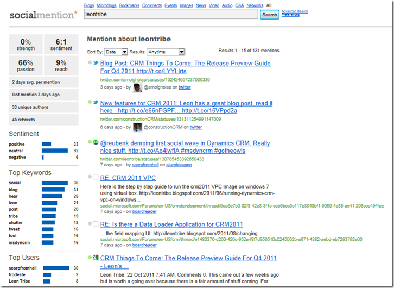
Task: Click boardreader link under Data Loader result
Action: click(x=144, y=245)
